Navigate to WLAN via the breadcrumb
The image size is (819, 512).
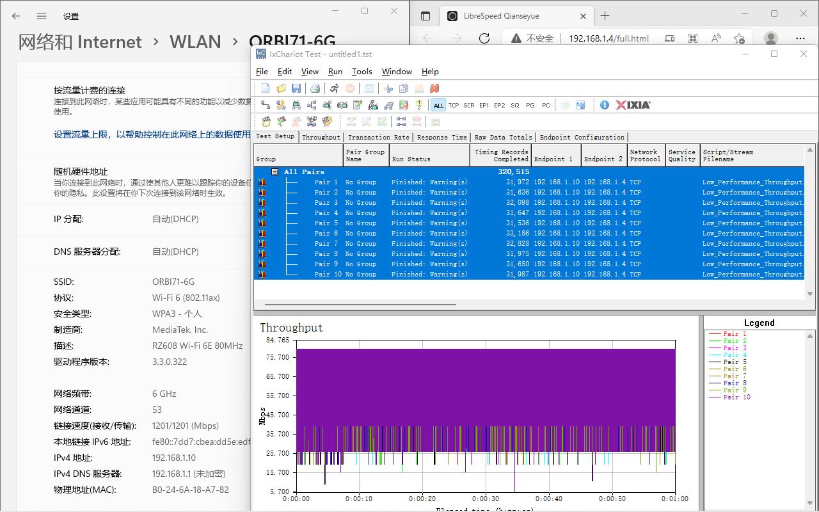click(195, 42)
